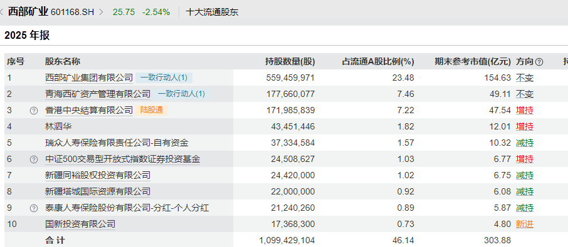Click 一致行动人(1) tag for 青海西矿资产管理
The height and width of the screenshot is (247, 568).
(x=181, y=94)
